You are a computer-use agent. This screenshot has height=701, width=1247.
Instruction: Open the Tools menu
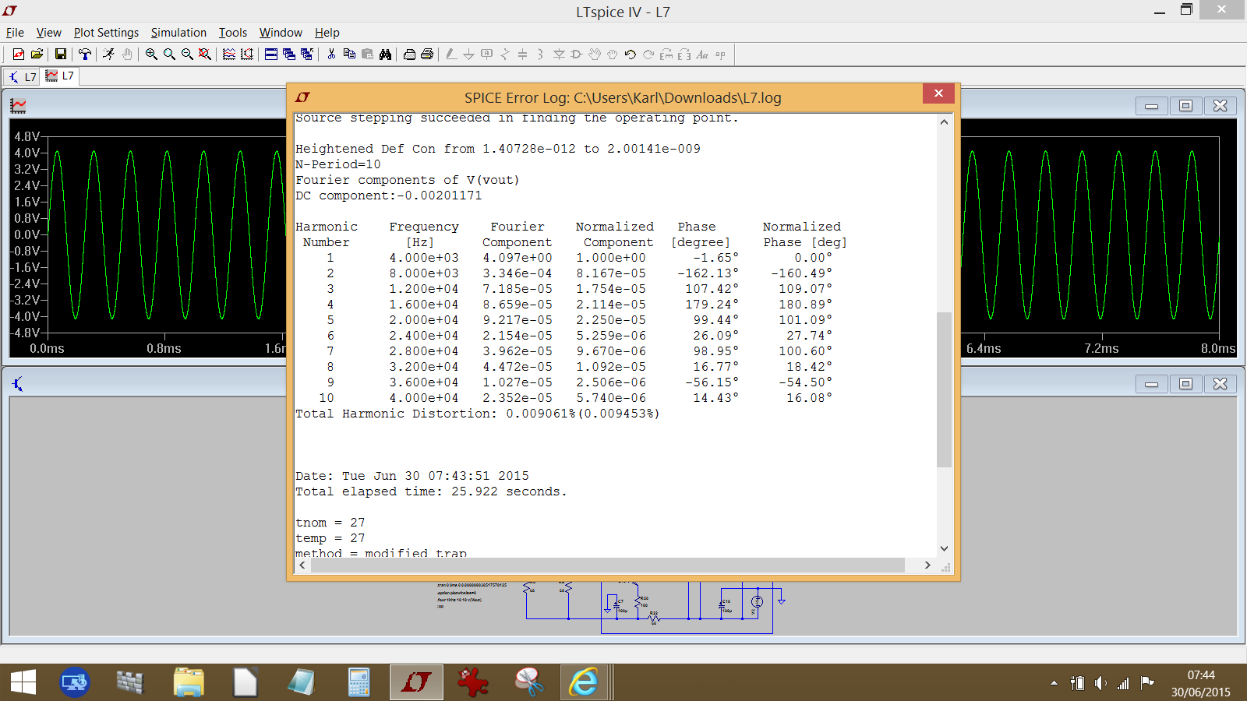[x=232, y=33]
